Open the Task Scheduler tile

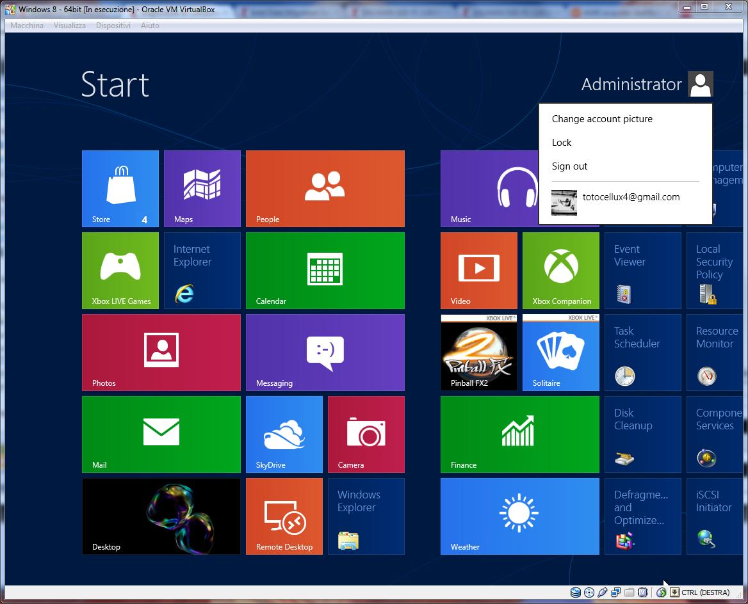[x=643, y=353]
